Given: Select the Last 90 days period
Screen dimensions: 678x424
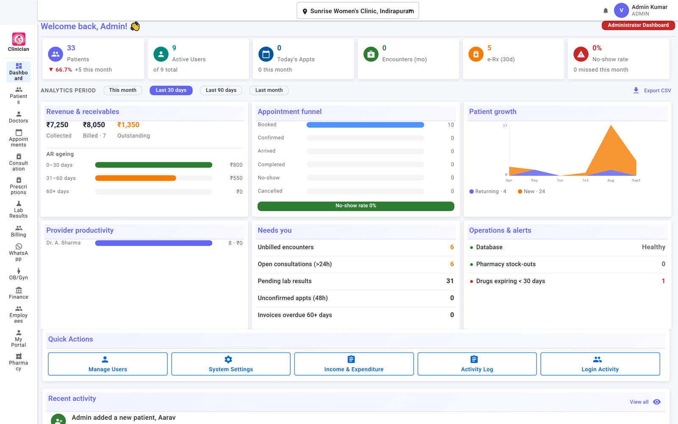Looking at the screenshot, I should [x=221, y=90].
